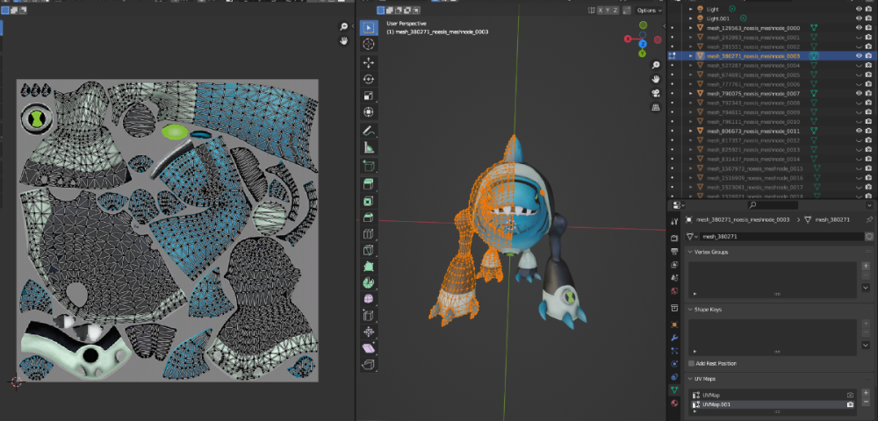Select the Move tool in viewport toolbar

pos(369,62)
